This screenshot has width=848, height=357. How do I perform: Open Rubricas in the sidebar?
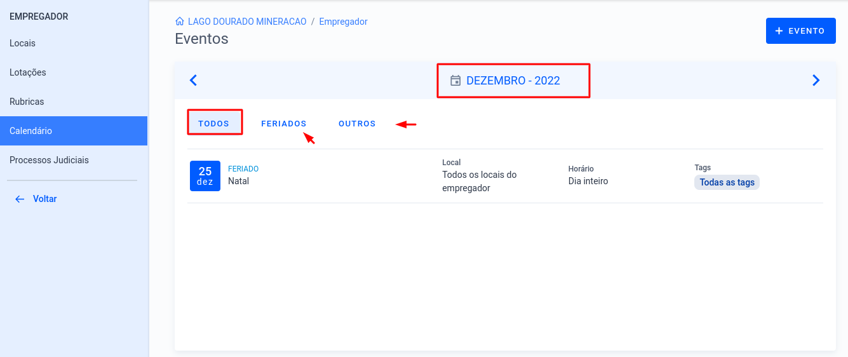(74, 102)
